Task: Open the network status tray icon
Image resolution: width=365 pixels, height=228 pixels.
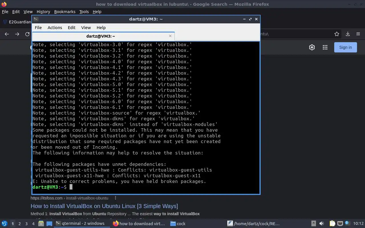Action: click(340, 223)
